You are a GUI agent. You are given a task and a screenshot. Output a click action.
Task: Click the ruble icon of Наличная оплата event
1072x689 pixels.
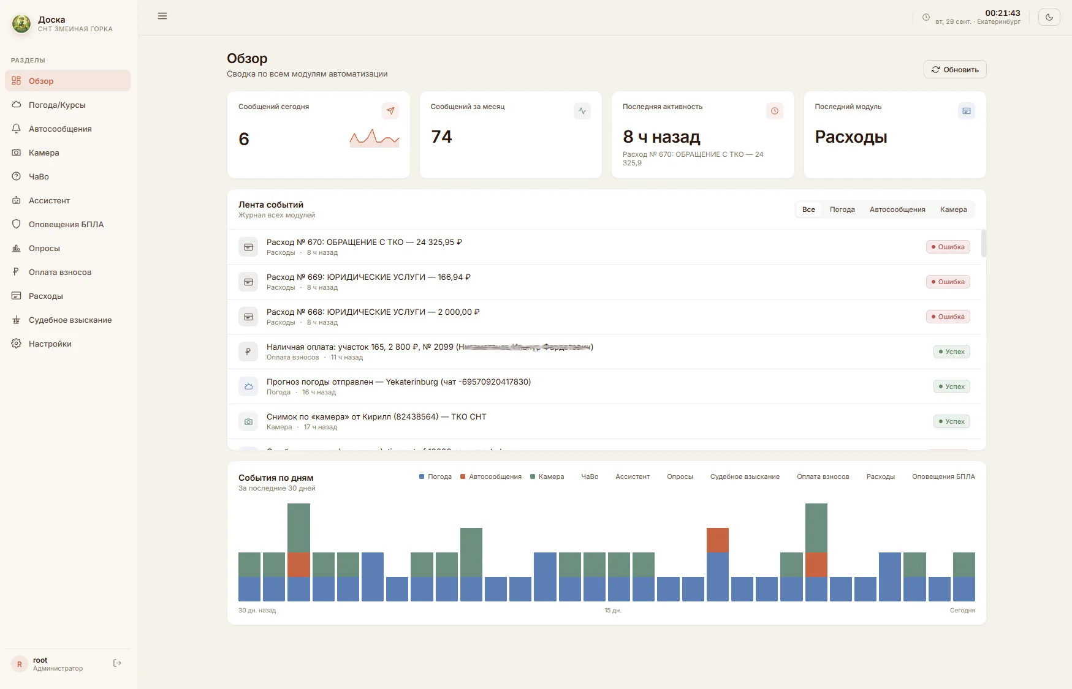pyautogui.click(x=248, y=352)
